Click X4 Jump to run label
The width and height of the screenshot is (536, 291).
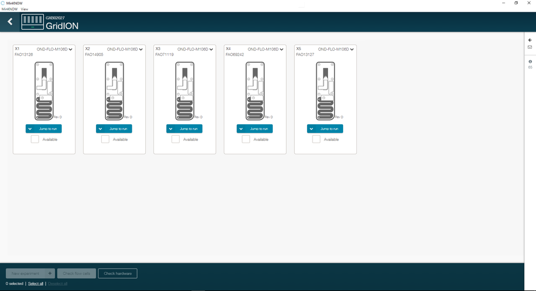259,129
